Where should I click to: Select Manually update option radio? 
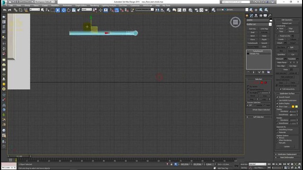click(277, 143)
